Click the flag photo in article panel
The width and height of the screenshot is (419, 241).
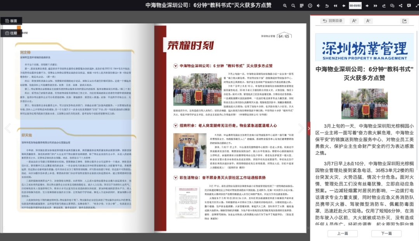click(x=364, y=104)
